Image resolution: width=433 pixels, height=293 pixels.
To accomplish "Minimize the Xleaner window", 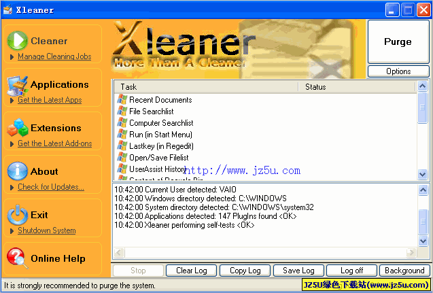I will [x=392, y=10].
